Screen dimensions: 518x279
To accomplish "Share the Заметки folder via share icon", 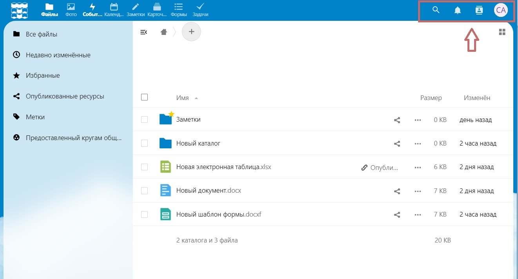I will (397, 120).
